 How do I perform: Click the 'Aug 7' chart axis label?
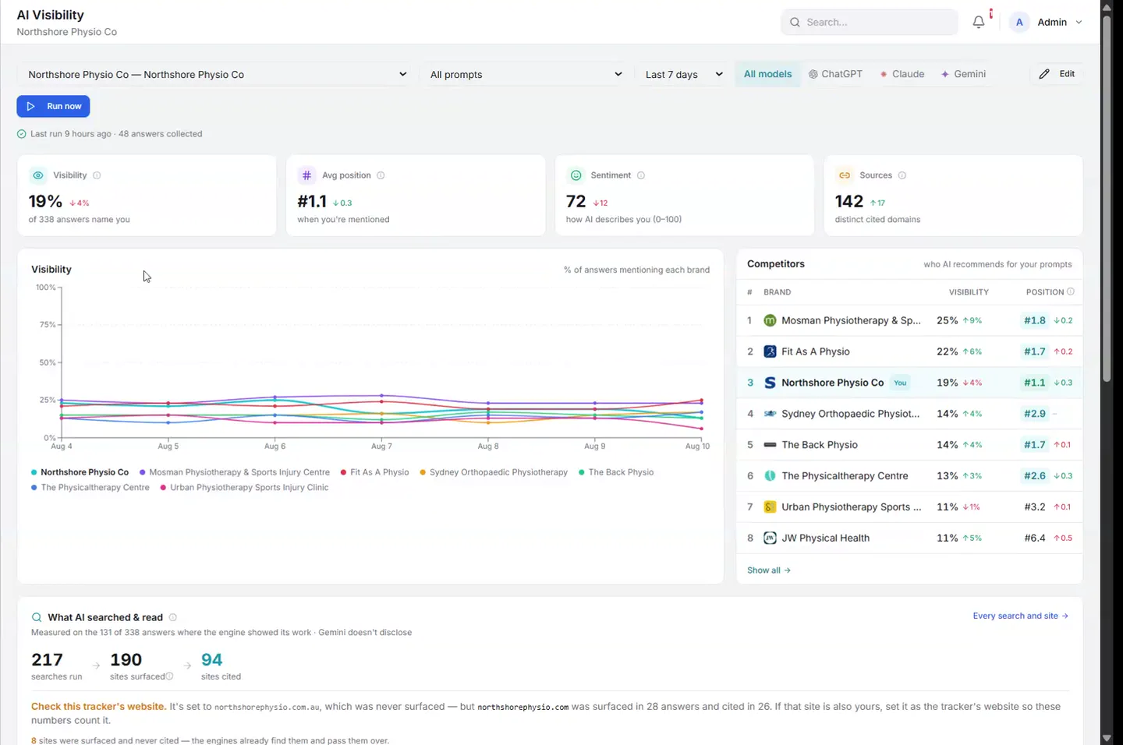tap(381, 447)
